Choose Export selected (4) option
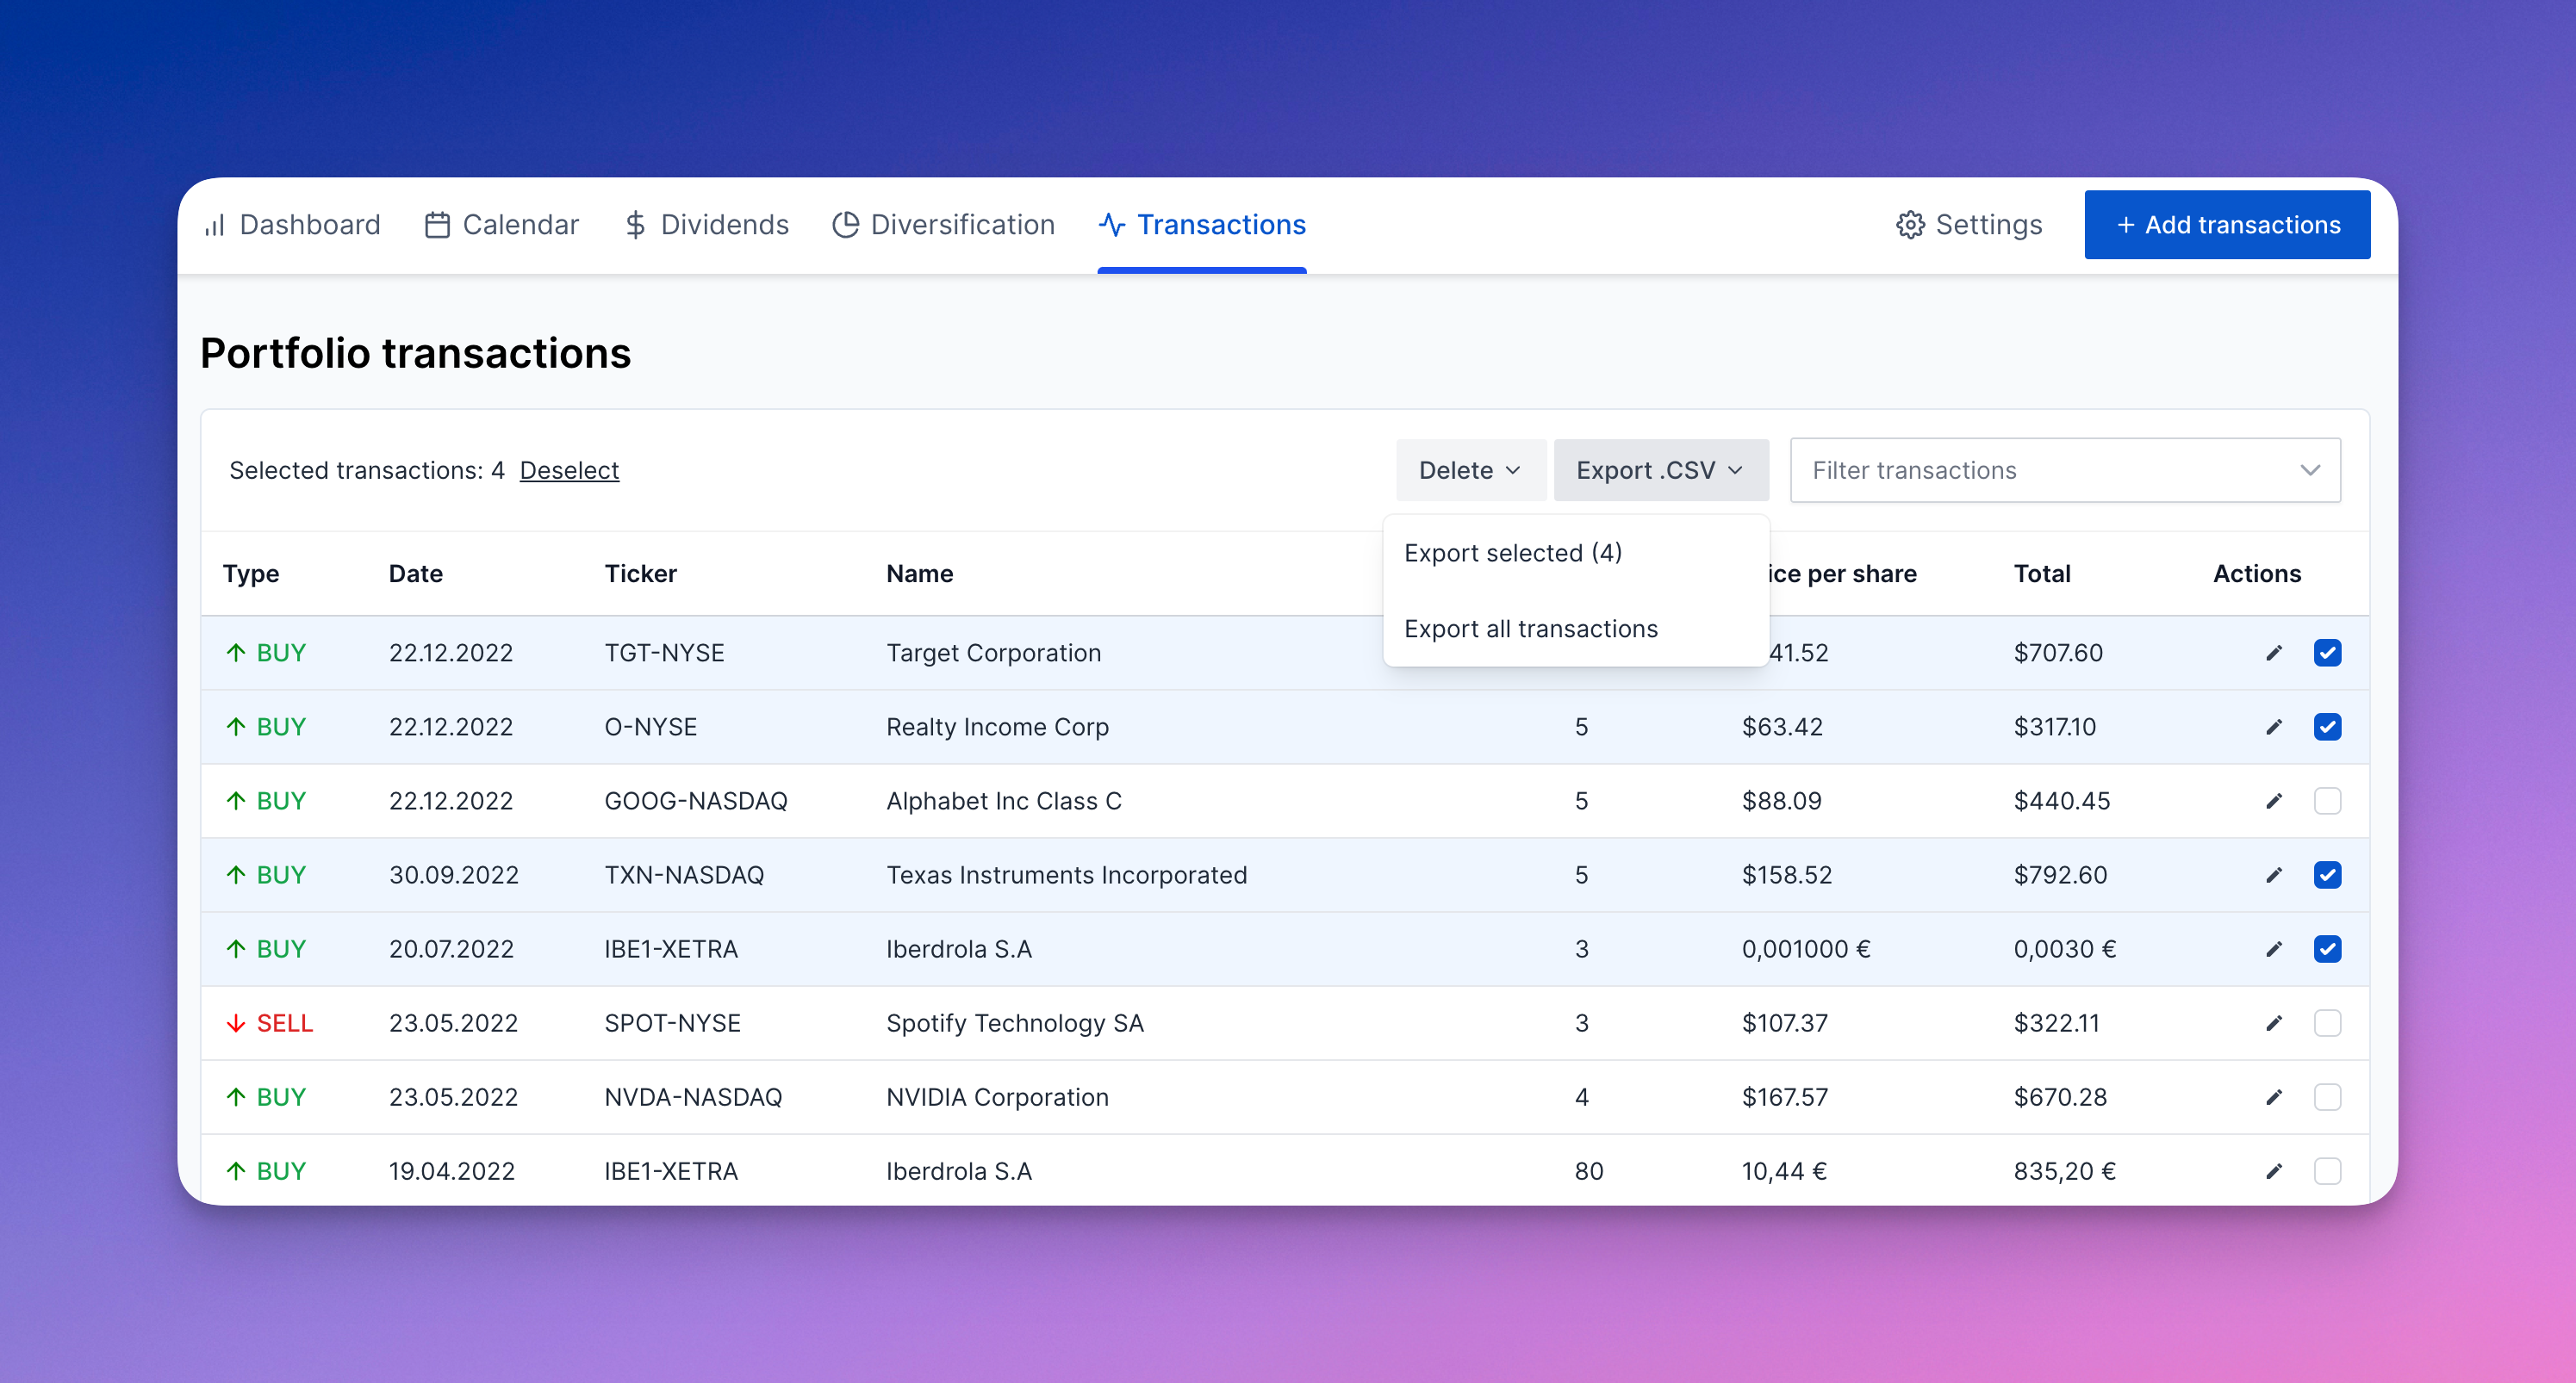Image resolution: width=2576 pixels, height=1383 pixels. tap(1512, 553)
